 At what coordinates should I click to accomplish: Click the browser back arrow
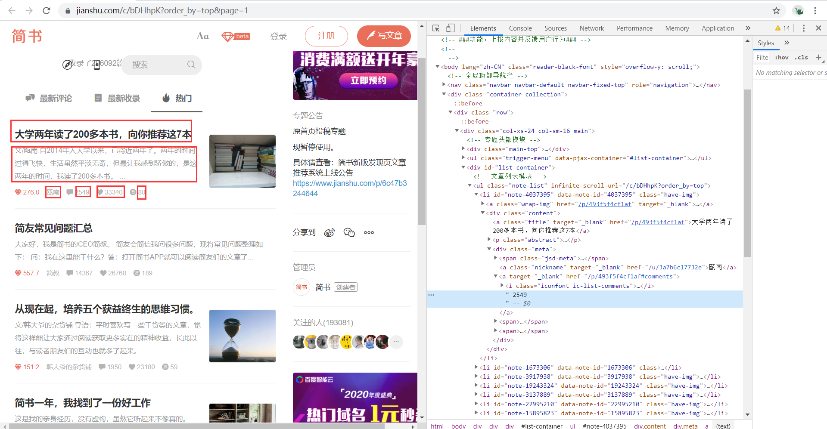click(x=12, y=10)
